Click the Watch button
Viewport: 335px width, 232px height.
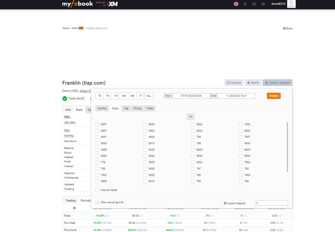(253, 83)
